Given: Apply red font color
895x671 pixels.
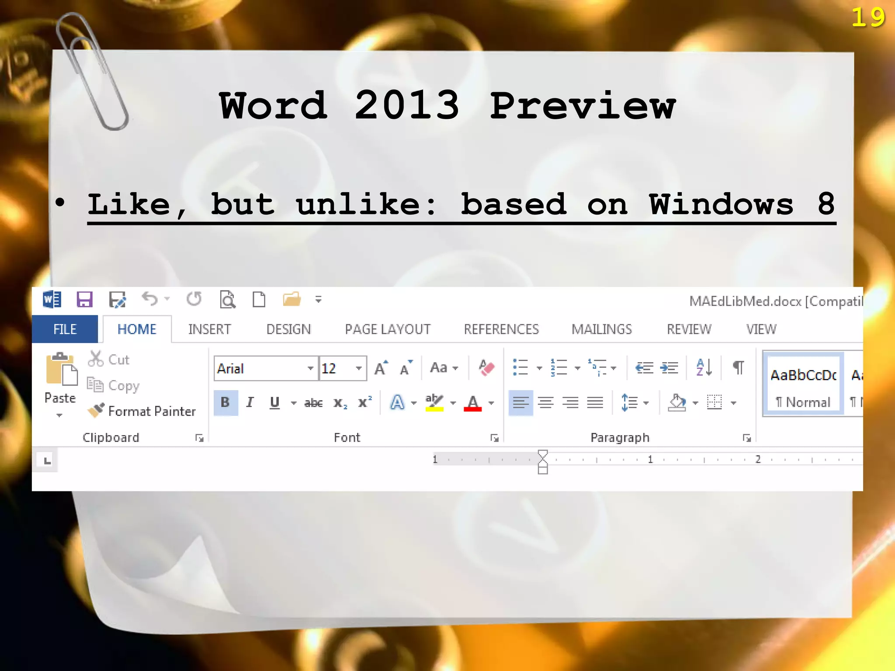Looking at the screenshot, I should (473, 402).
